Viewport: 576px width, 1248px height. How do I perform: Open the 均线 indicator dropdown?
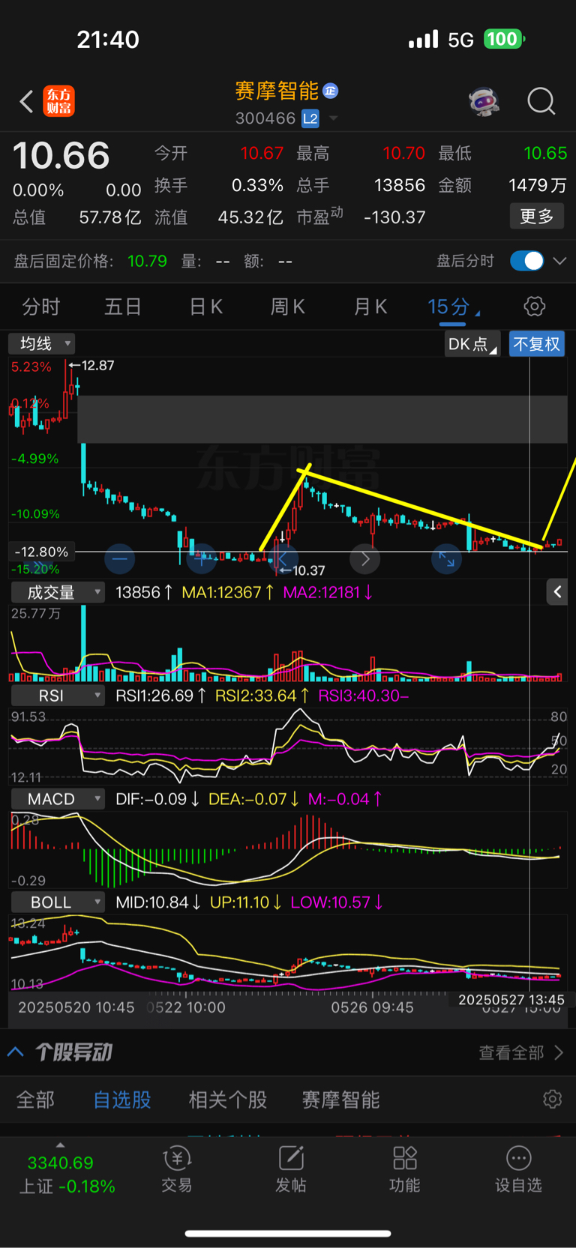[x=42, y=343]
